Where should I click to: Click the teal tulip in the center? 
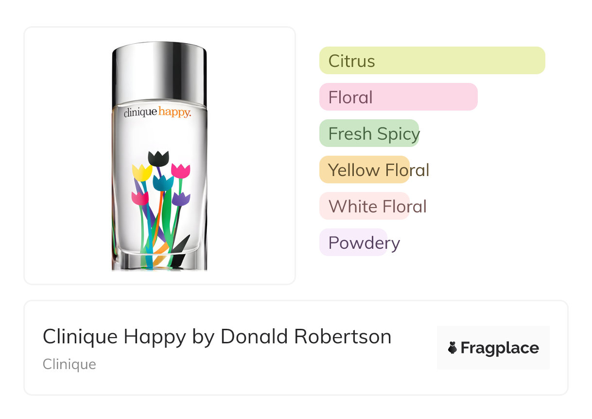tap(163, 183)
